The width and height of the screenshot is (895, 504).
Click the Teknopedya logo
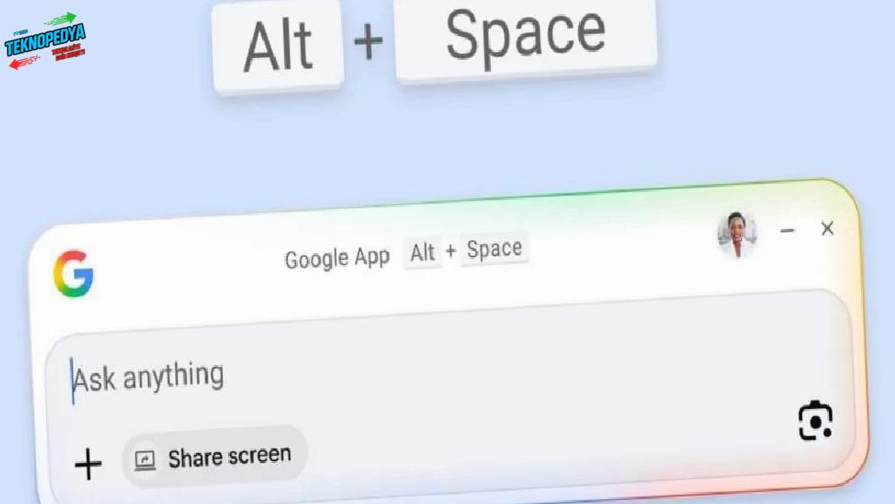pos(45,41)
